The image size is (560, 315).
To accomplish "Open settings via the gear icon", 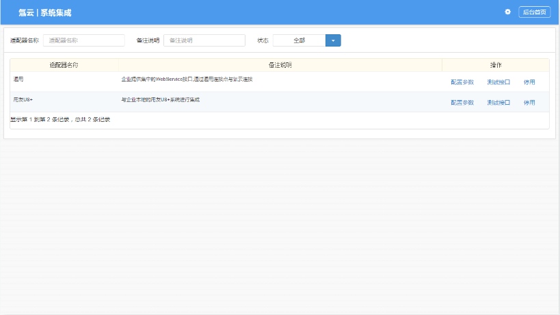I will 507,12.
